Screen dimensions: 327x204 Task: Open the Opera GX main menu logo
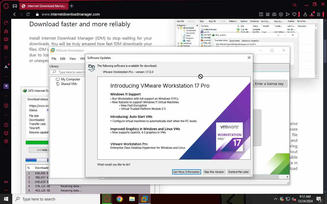[6, 6]
